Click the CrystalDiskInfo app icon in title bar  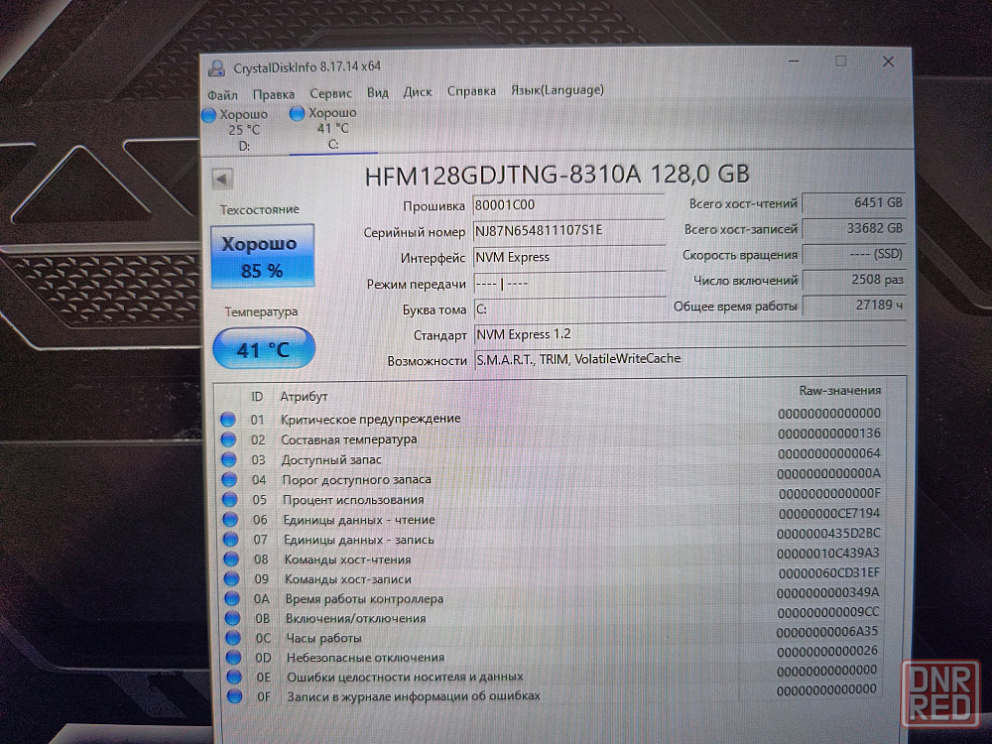217,68
